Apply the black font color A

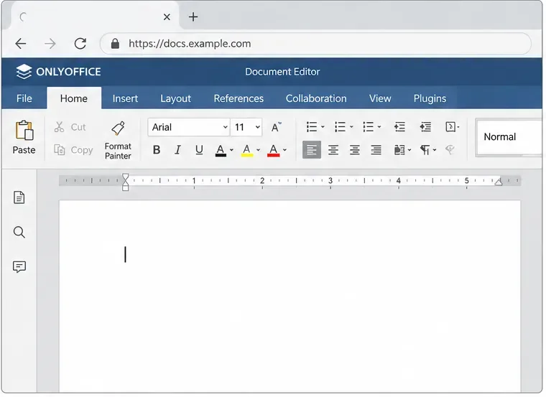tap(221, 150)
